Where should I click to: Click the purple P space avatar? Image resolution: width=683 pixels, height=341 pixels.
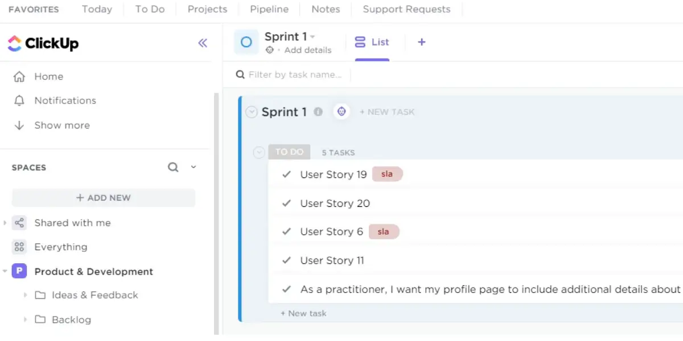coord(19,272)
